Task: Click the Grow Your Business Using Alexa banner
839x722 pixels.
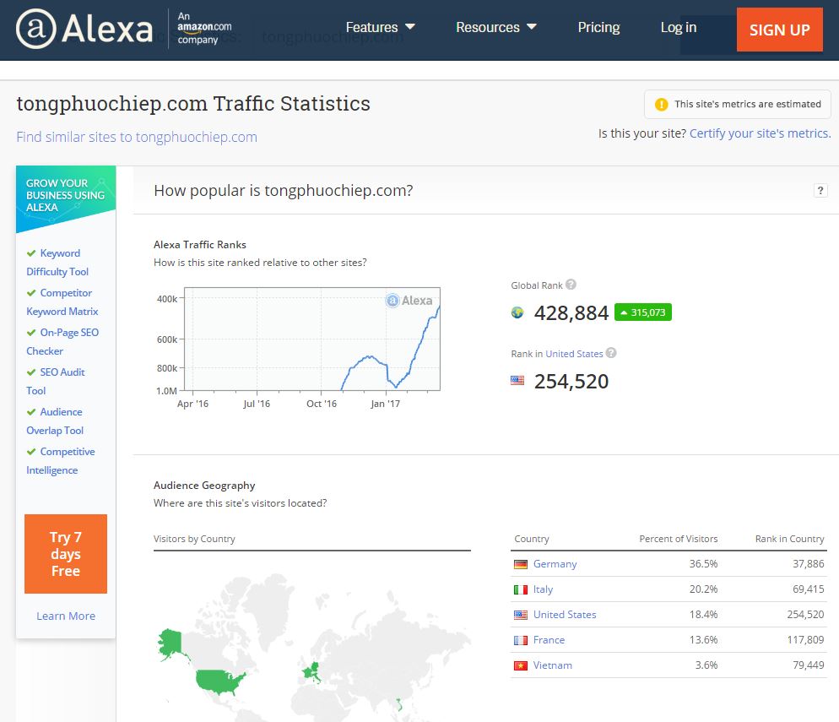Action: 66,198
